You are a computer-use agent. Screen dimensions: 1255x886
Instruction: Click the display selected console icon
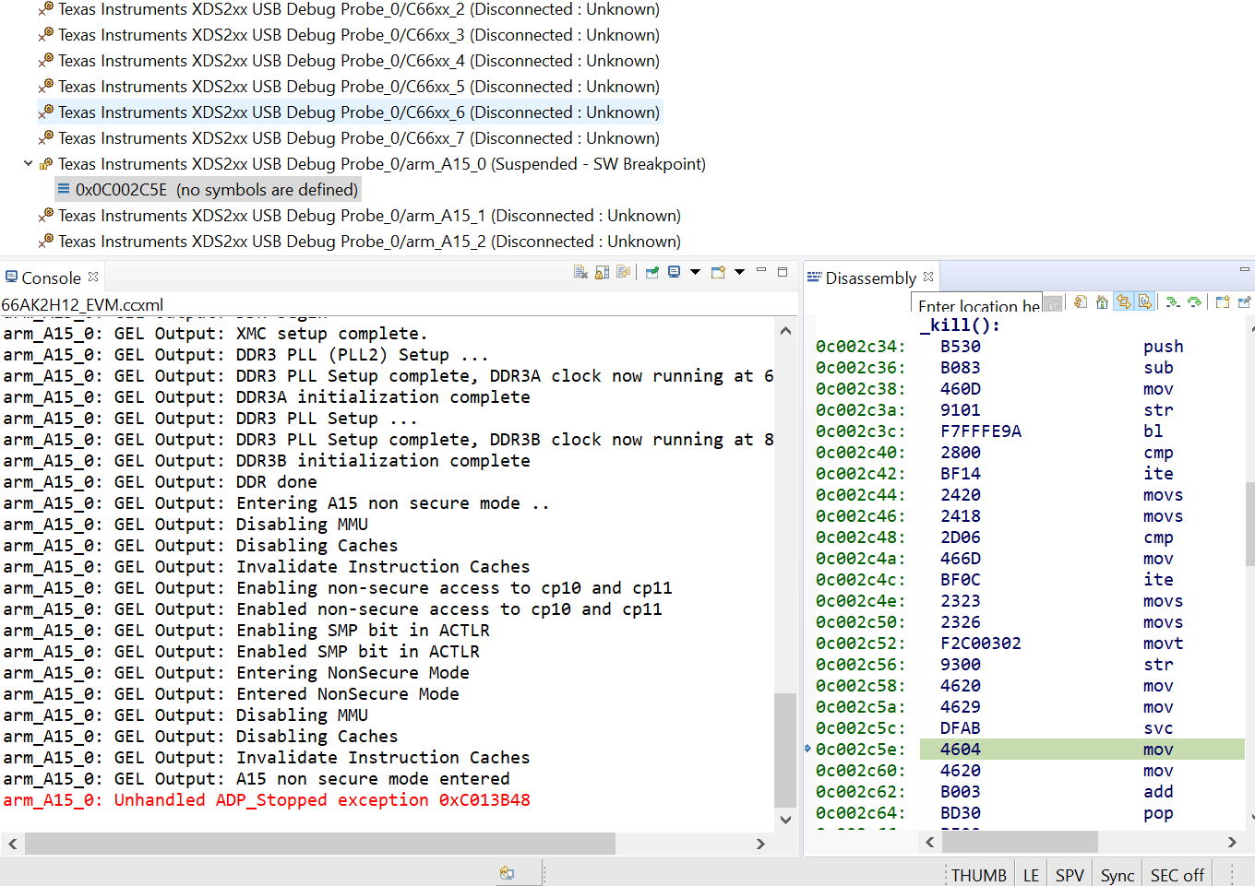(x=675, y=272)
